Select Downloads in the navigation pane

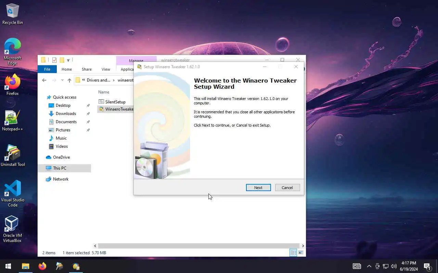point(66,114)
